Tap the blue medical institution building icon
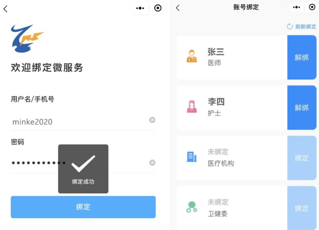The height and width of the screenshot is (230, 319). pos(192,157)
